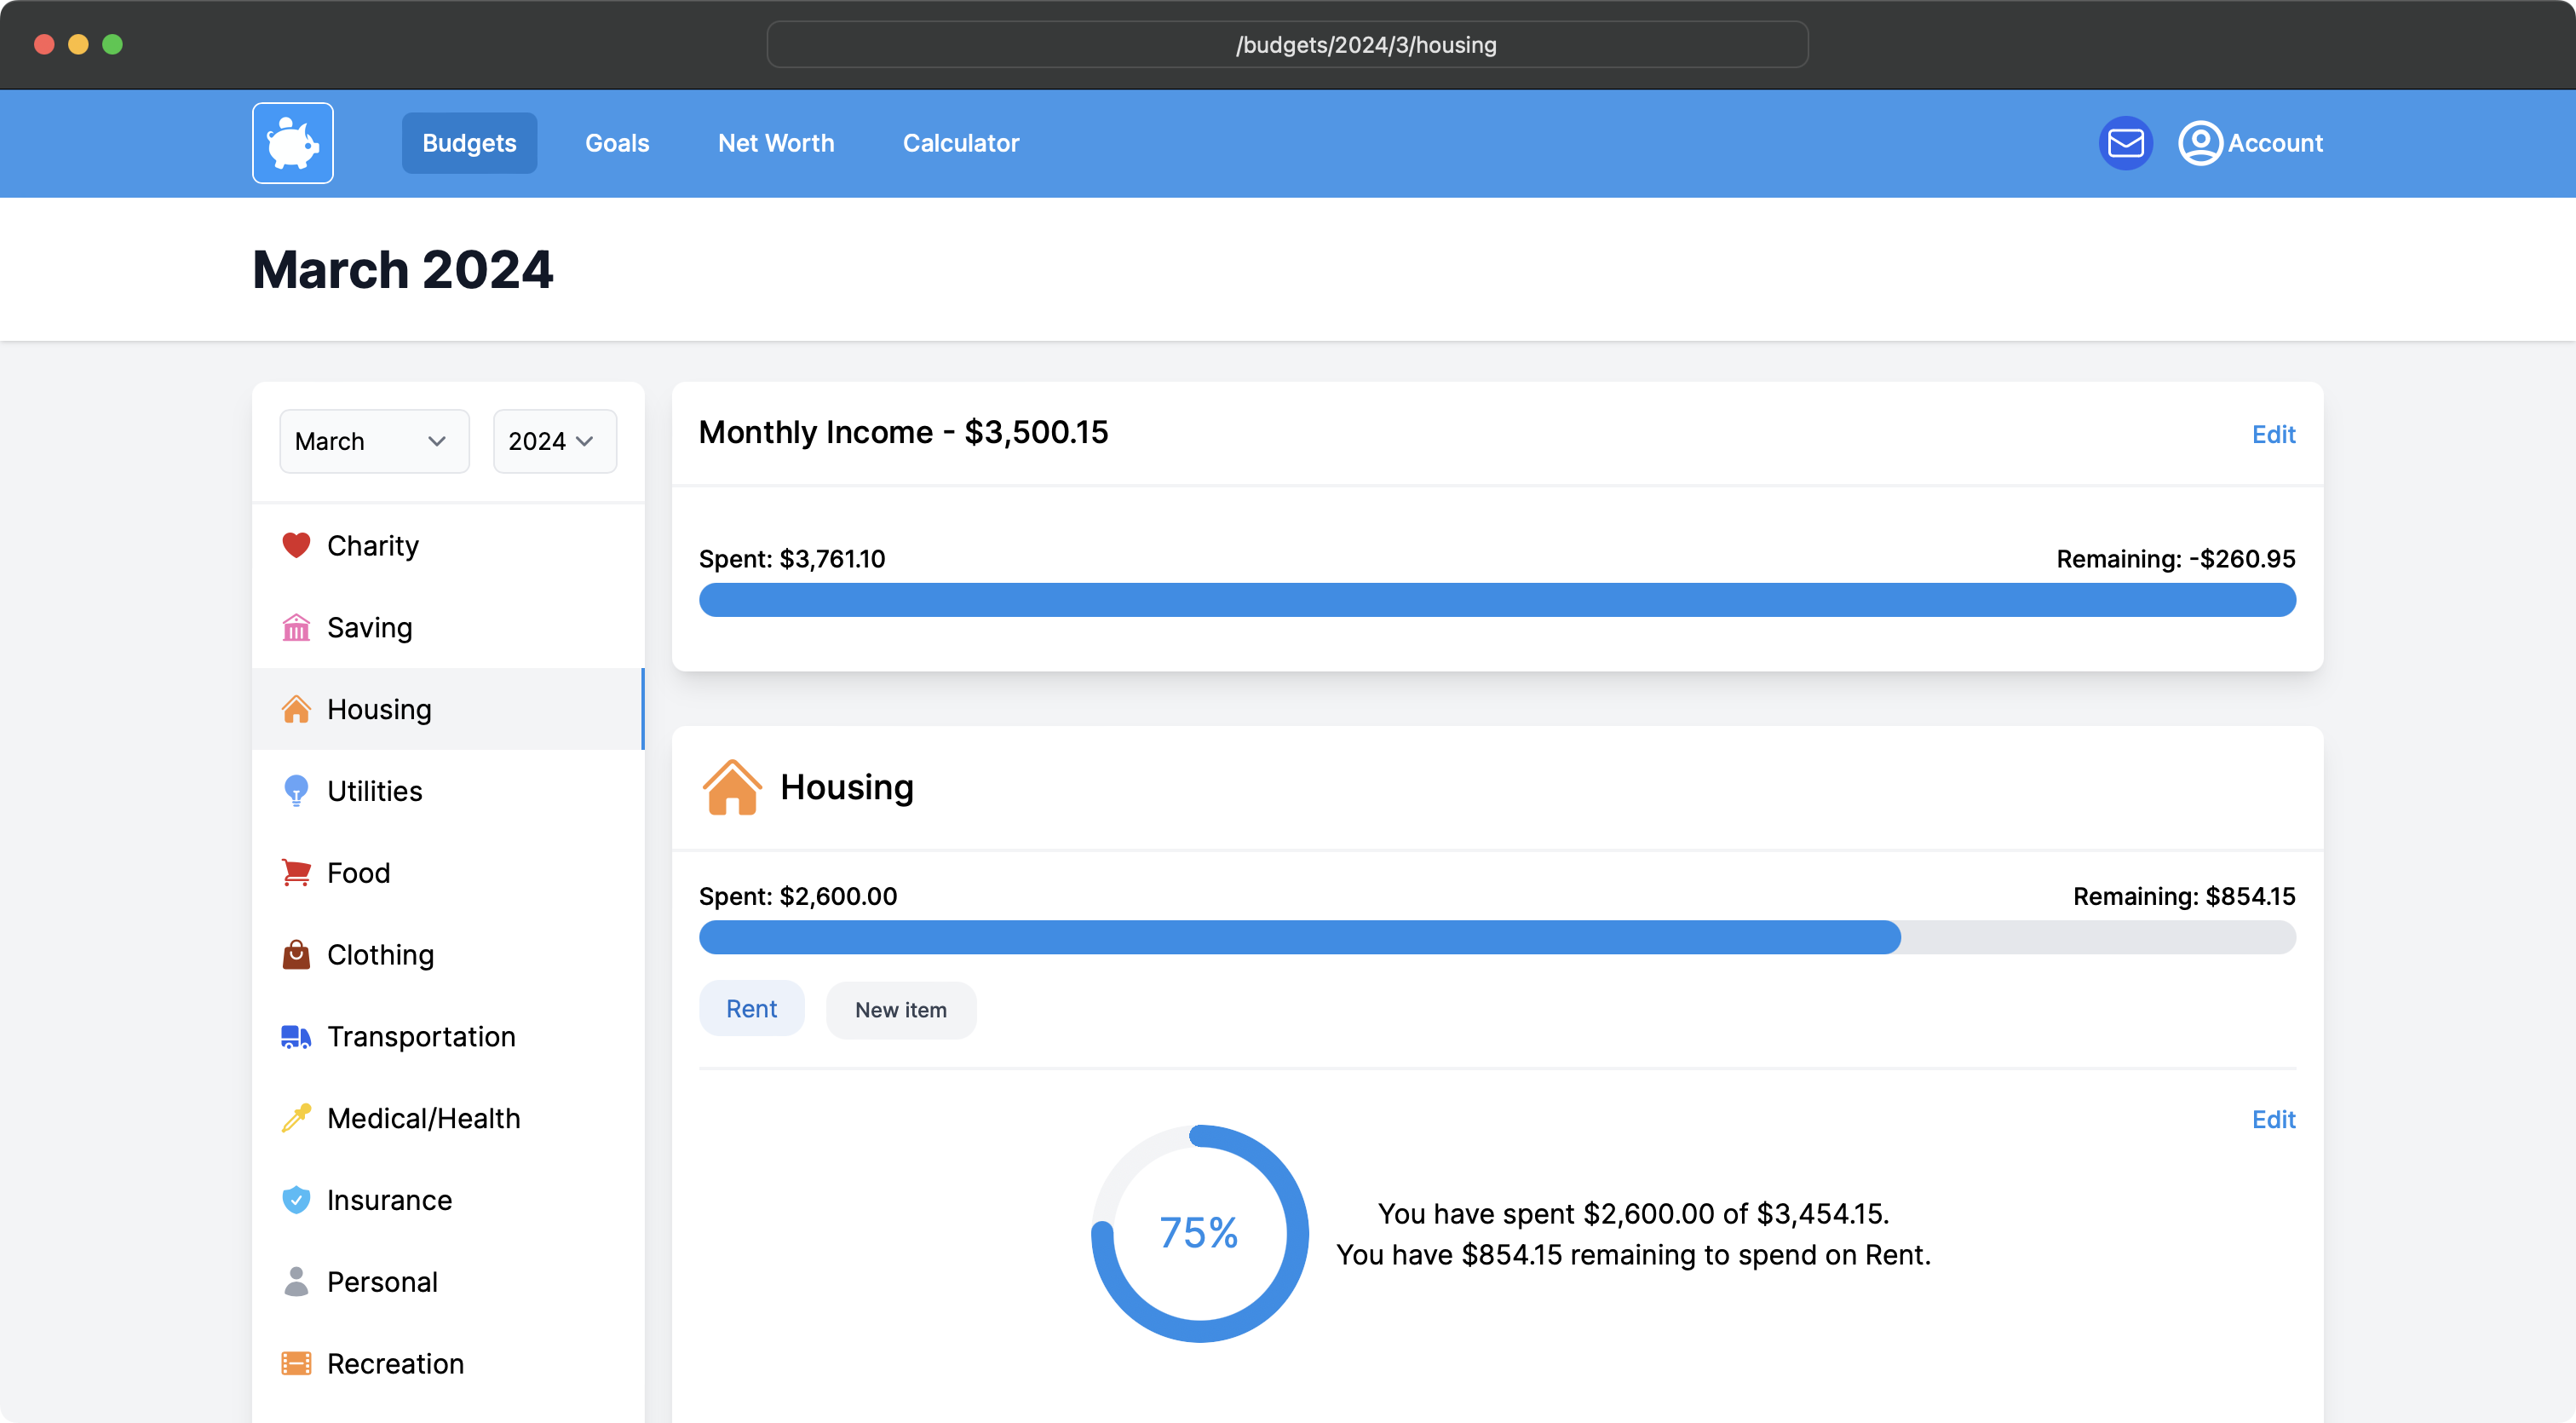Click the browser URL address field
The image size is (2576, 1423).
1287,45
